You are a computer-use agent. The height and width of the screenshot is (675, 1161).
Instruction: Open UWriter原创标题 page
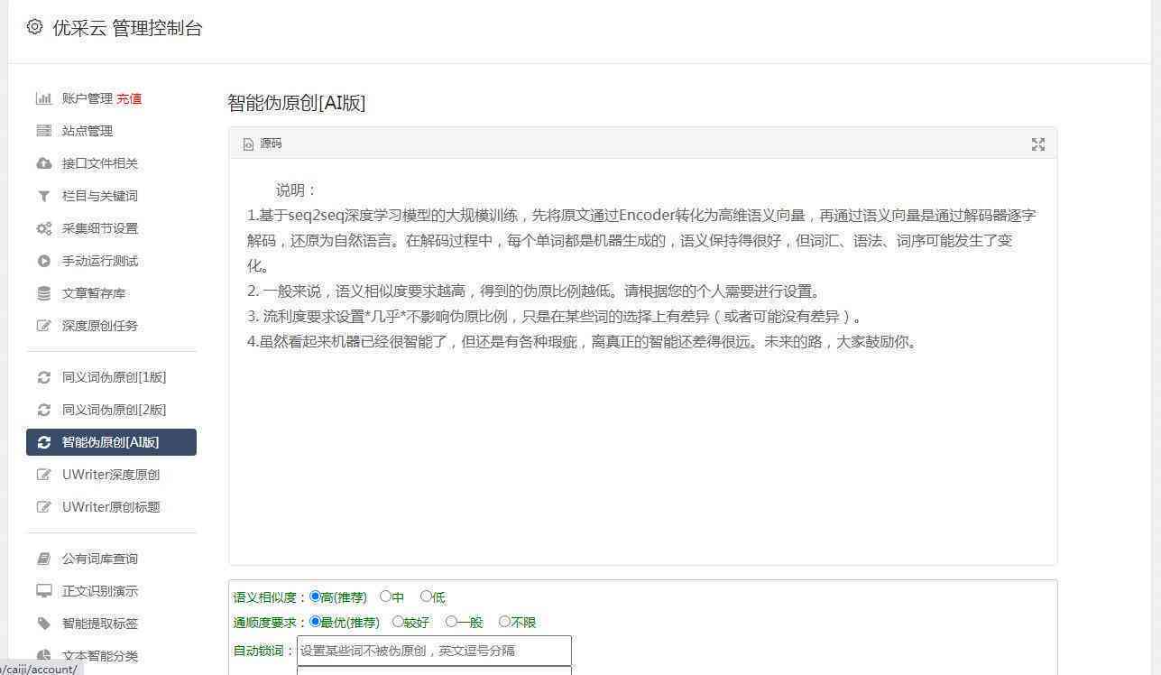pyautogui.click(x=111, y=507)
